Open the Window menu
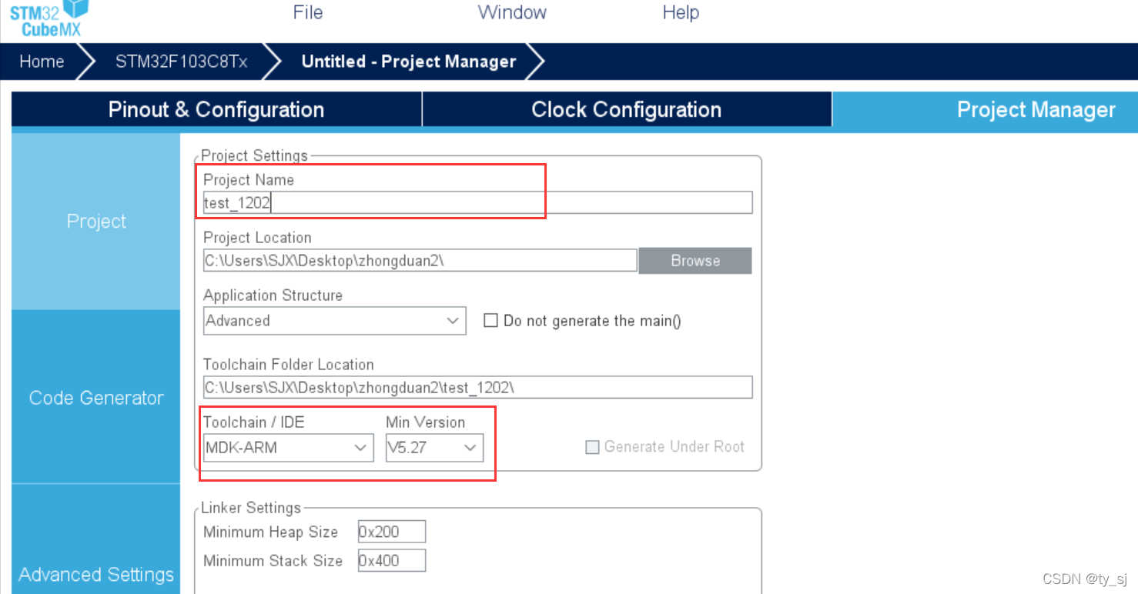 512,13
